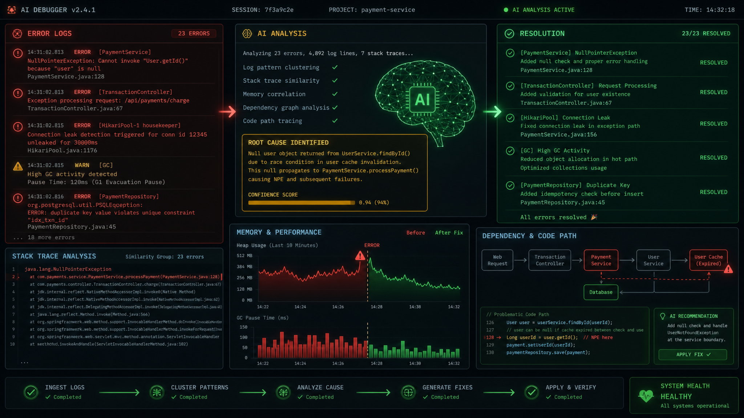Expand the stack trace ellipsis row
Image resolution: width=744 pixels, height=418 pixels.
click(24, 362)
